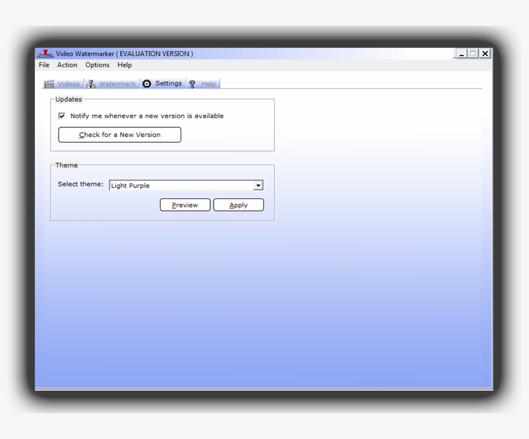Open the Options menu
529x439 pixels.
coord(97,65)
